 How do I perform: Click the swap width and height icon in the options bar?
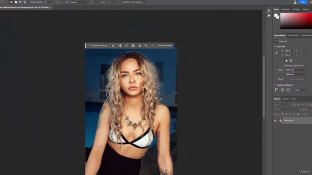(103, 2)
